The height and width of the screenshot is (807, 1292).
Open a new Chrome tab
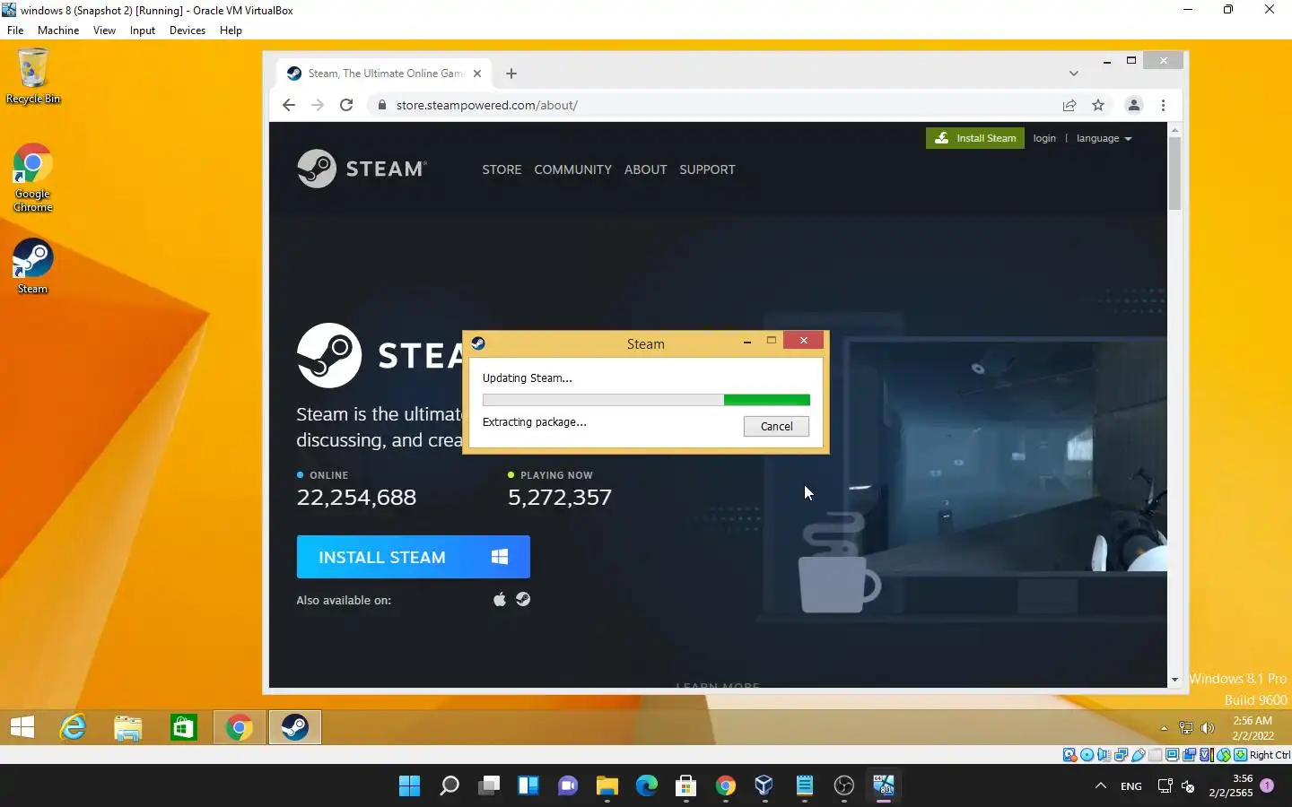pos(511,74)
